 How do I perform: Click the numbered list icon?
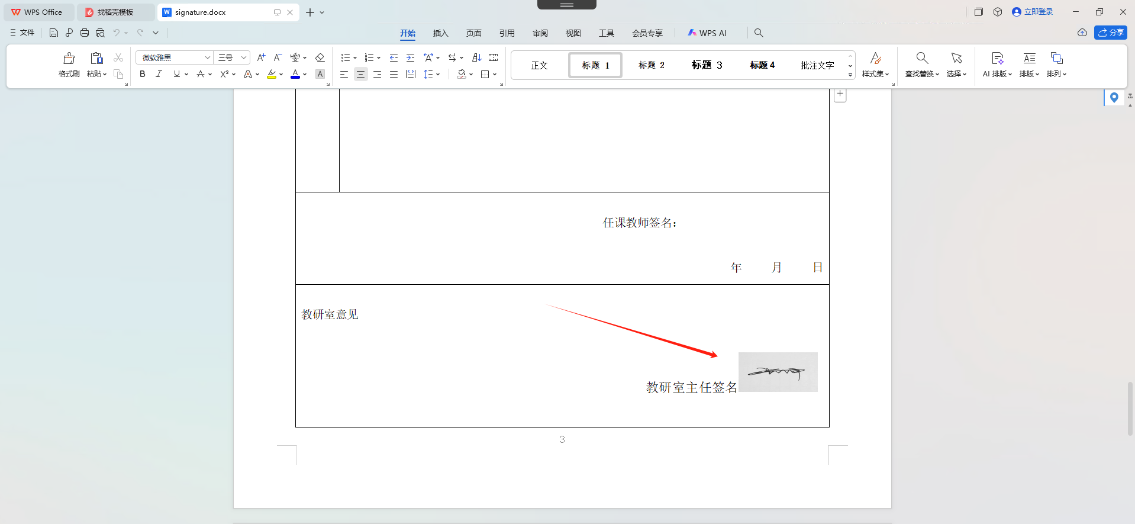click(369, 57)
